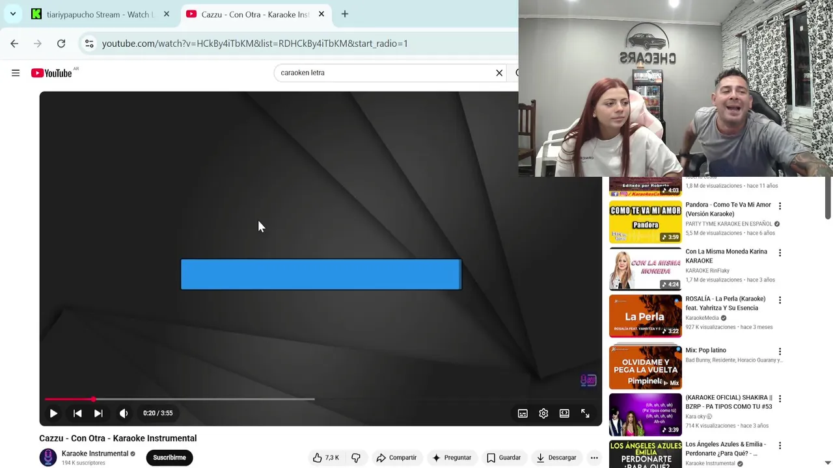Click KARAOKE RinFlaky channel name
This screenshot has width=833, height=468.
707,271
